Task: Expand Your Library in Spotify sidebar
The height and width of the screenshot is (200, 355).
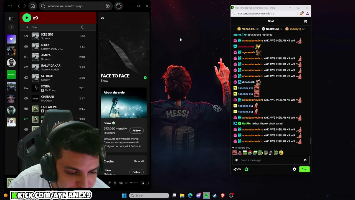Action: [11, 18]
